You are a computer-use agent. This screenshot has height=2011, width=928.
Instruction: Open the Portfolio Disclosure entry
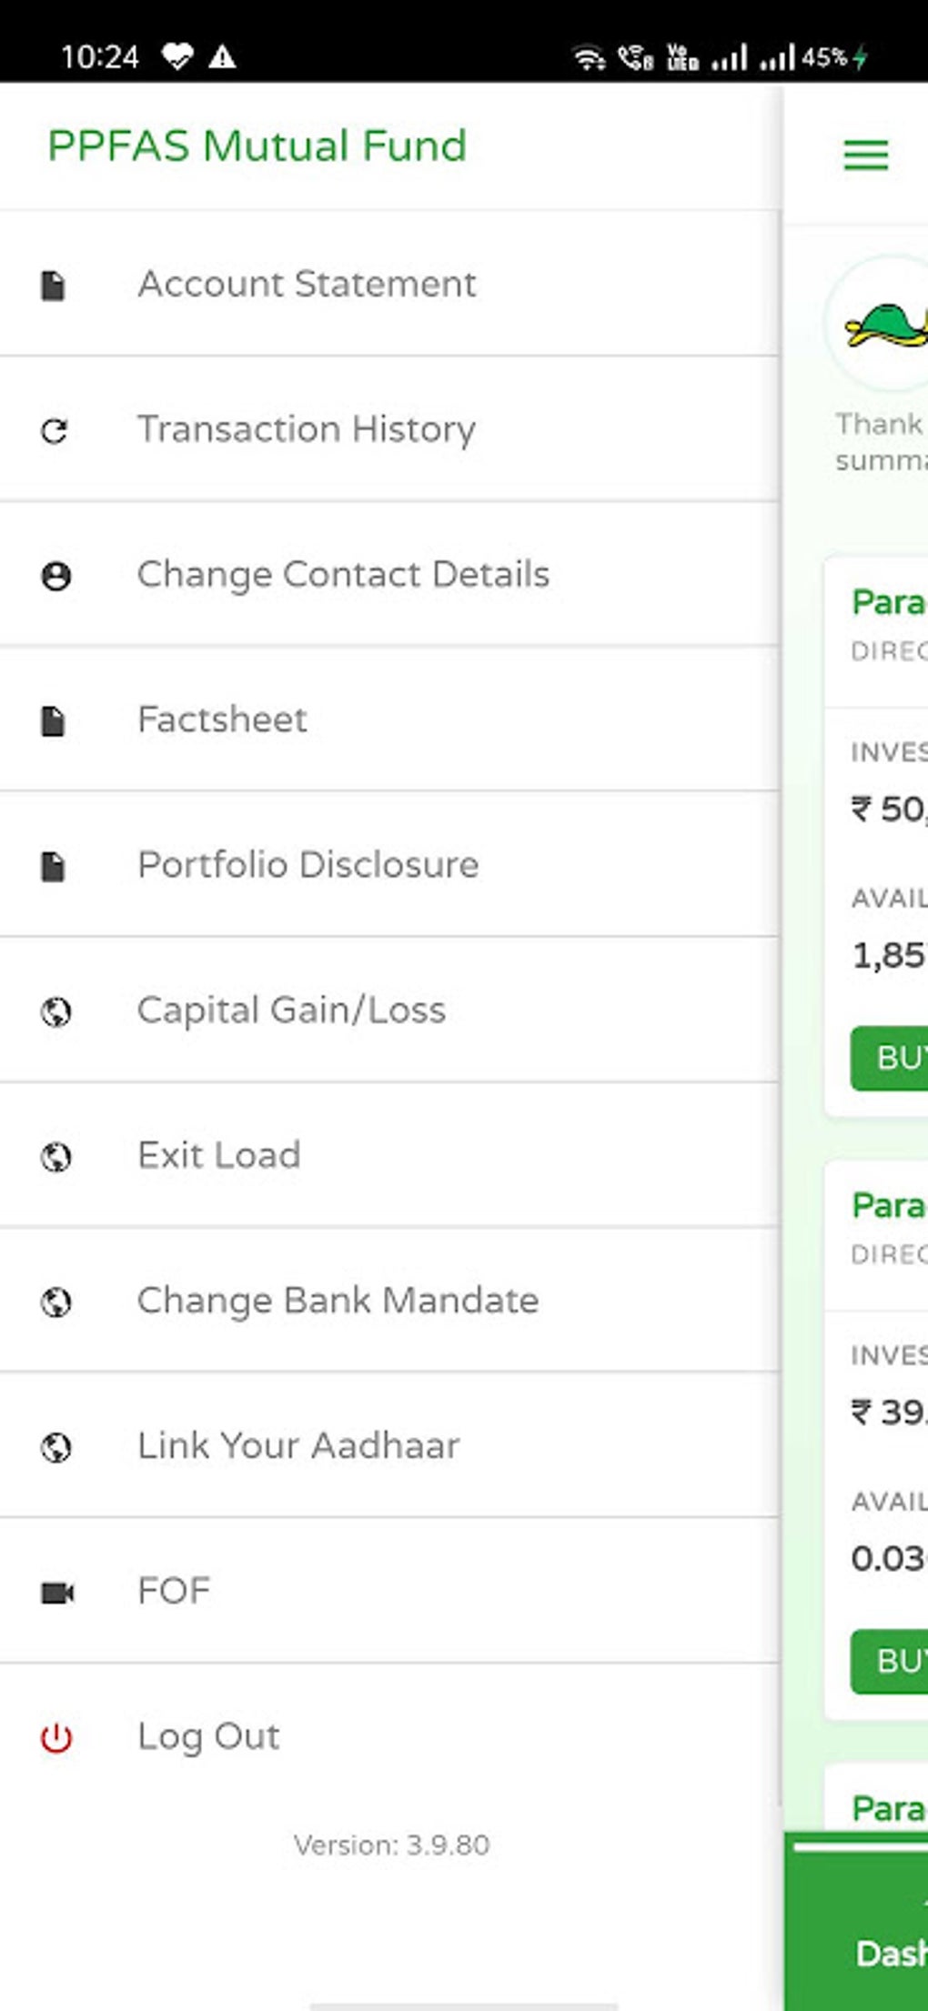click(x=308, y=865)
